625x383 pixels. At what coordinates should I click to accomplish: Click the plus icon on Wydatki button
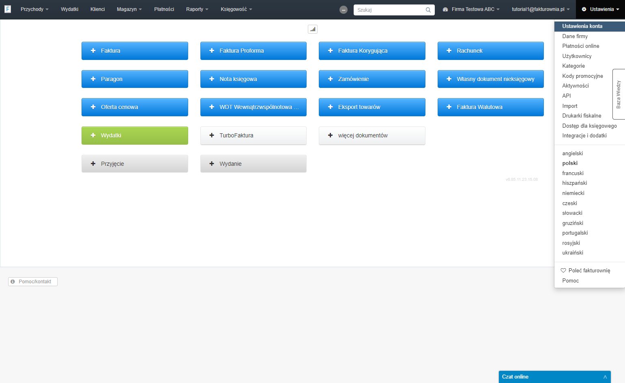[93, 135]
